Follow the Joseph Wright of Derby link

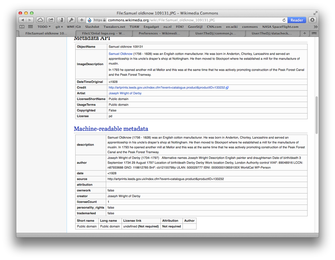click(125, 93)
